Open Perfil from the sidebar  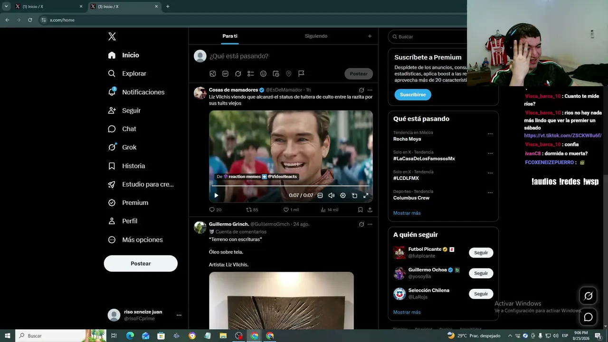point(123,221)
